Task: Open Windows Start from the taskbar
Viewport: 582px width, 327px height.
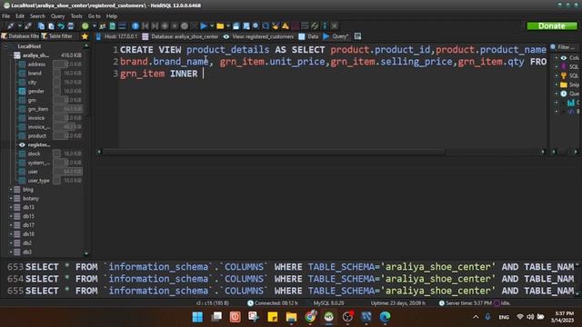Action: [x=197, y=317]
